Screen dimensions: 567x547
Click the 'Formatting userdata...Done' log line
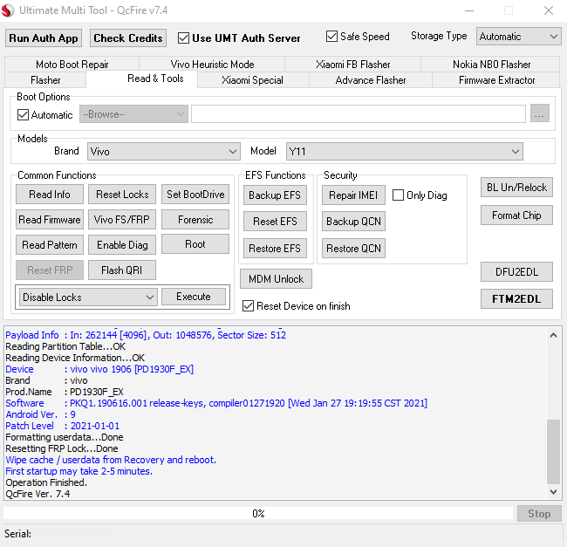tap(65, 437)
